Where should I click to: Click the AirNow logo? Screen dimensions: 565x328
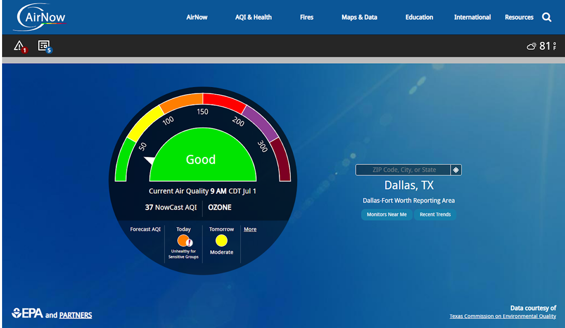(x=41, y=17)
